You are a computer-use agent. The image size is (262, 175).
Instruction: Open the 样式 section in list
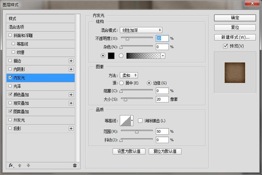[40, 19]
